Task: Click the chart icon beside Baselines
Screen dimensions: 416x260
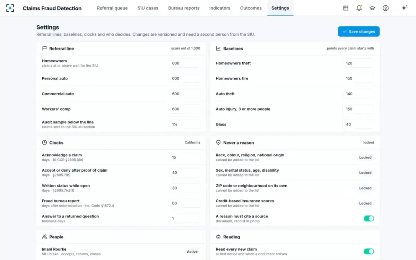Action: (x=218, y=49)
